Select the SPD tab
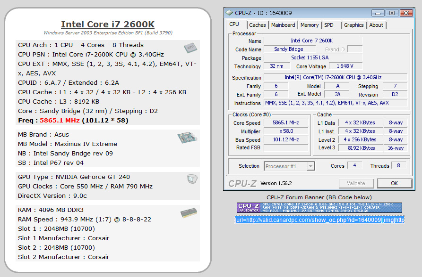Viewport: 422px width, 277px height. pos(329,25)
